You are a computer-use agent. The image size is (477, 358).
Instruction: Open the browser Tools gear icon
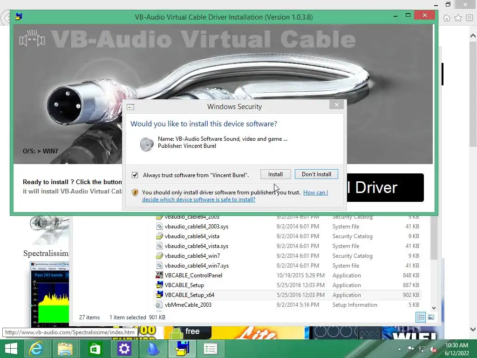tap(470, 18)
